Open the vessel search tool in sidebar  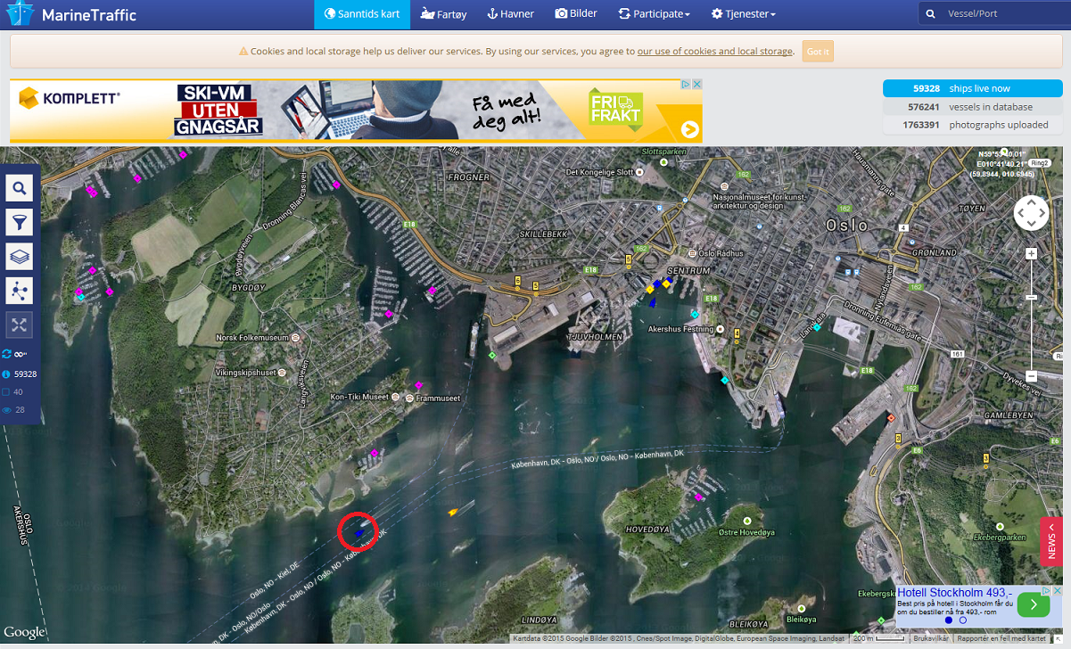pyautogui.click(x=20, y=188)
